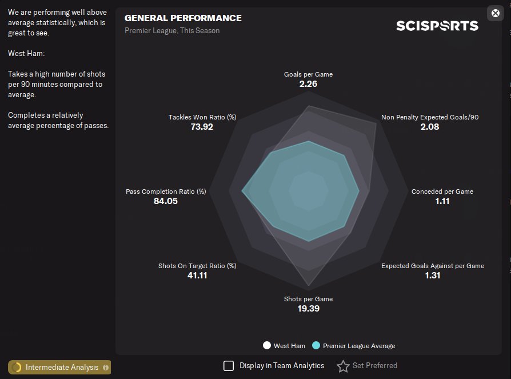Click the Premier League Average legend dot
Image resolution: width=511 pixels, height=379 pixels.
point(316,345)
